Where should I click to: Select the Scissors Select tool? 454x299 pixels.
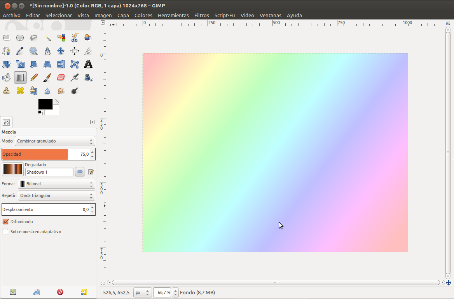74,38
